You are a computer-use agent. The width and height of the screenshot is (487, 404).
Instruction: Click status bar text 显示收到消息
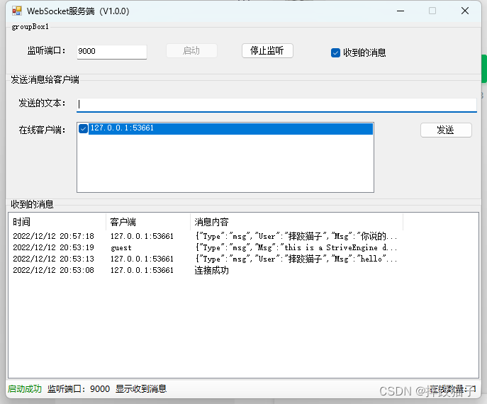(141, 389)
